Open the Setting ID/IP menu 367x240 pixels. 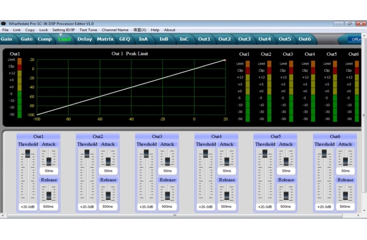64,30
